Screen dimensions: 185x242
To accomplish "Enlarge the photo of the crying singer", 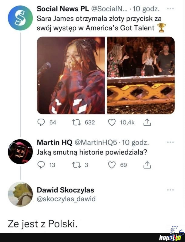I will (71, 75).
